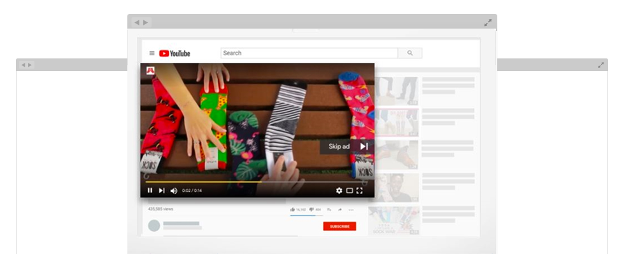Open the three-dot more actions menu

pyautogui.click(x=351, y=210)
